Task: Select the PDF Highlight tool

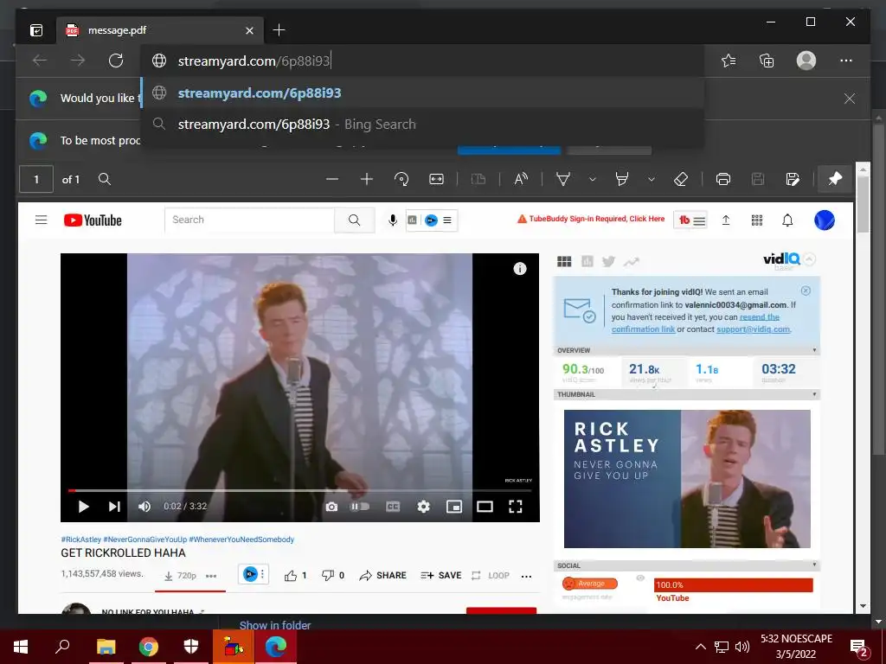Action: 621,180
